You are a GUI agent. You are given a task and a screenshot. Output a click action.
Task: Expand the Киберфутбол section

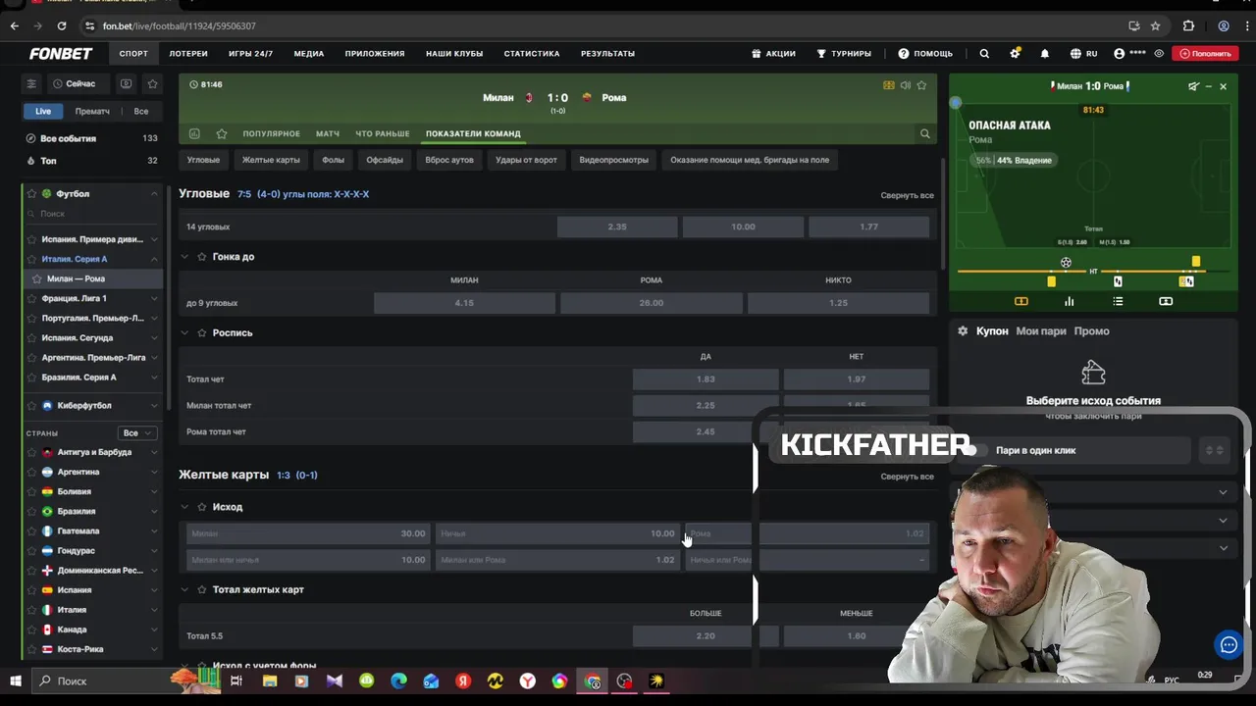coord(154,406)
